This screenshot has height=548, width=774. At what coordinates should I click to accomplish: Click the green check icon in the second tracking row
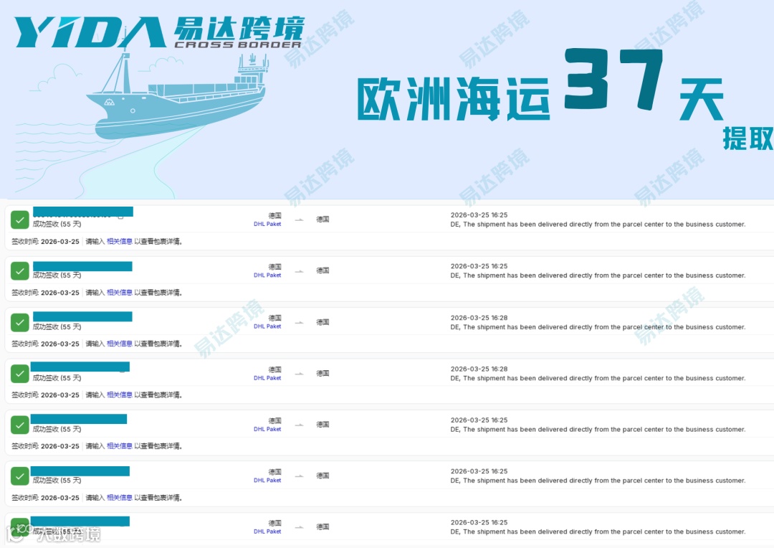click(x=20, y=271)
